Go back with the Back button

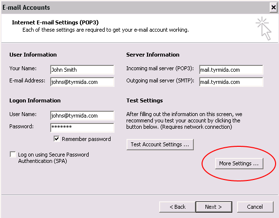[177, 207]
